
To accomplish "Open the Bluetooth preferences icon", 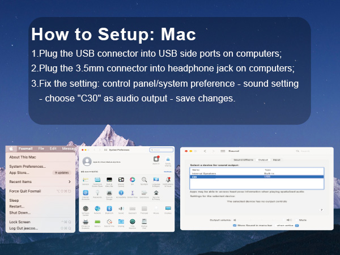I will pos(109,209).
